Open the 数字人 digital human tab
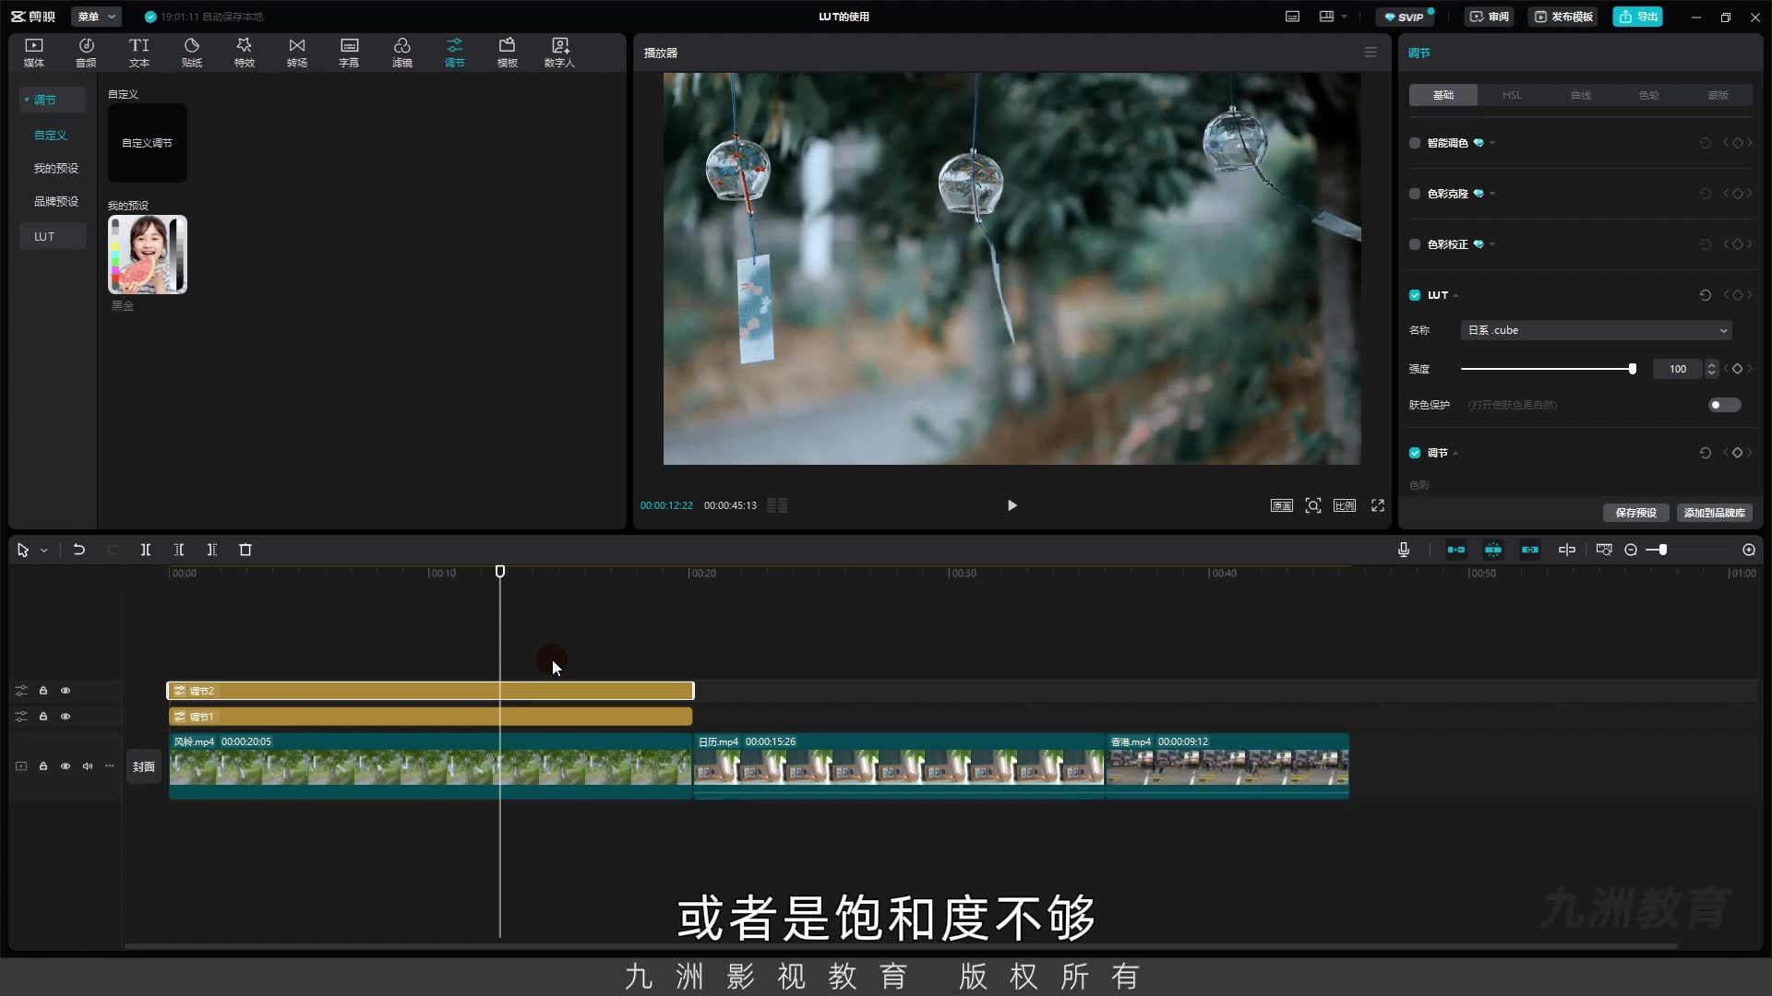The image size is (1772, 996). [559, 53]
